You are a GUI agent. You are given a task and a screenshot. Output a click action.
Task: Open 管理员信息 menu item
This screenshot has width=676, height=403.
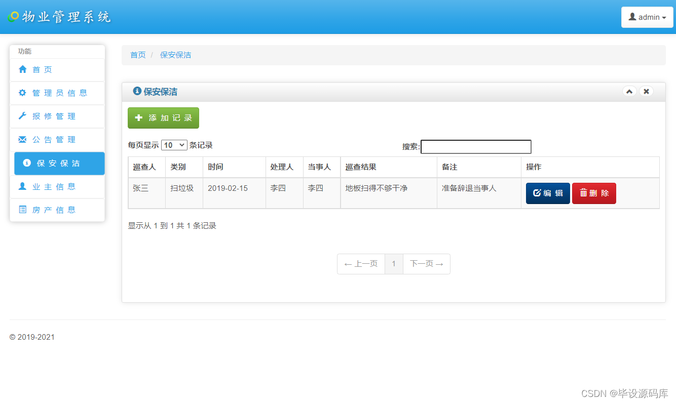point(57,93)
